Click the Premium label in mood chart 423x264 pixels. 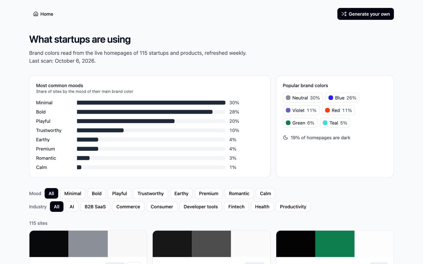click(x=46, y=149)
